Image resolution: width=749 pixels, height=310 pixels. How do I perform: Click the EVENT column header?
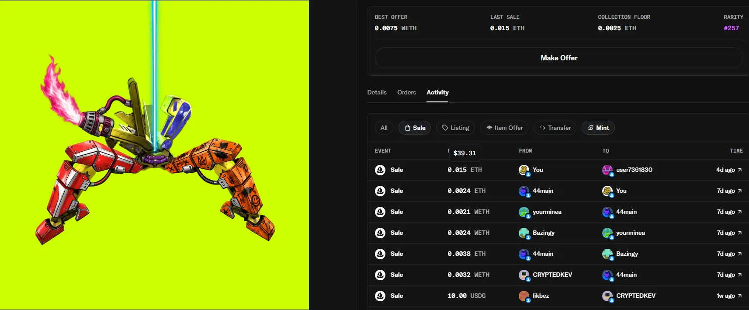pyautogui.click(x=383, y=151)
